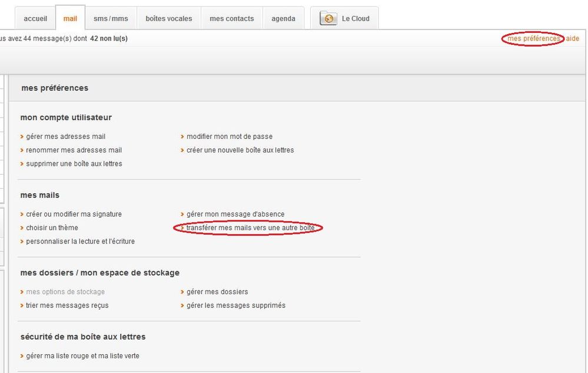The width and height of the screenshot is (588, 373).
Task: Click gérer ma liste rouge et verte
Action: pos(82,356)
